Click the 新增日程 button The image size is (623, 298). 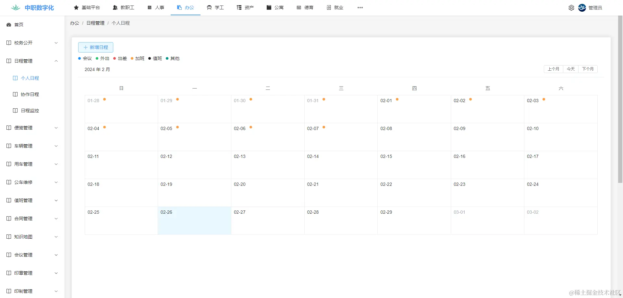[96, 47]
